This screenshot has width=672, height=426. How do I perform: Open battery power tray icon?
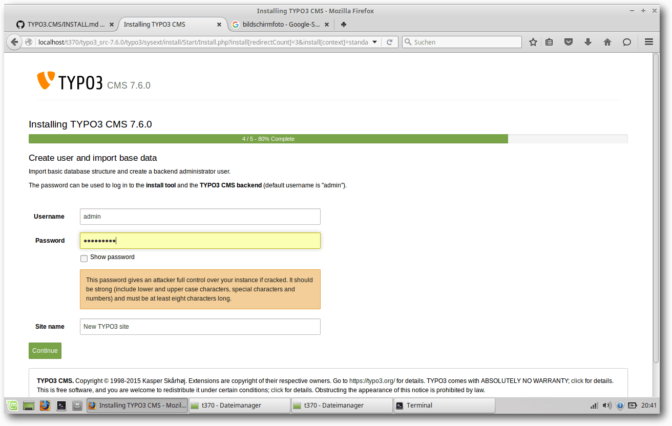pyautogui.click(x=633, y=406)
